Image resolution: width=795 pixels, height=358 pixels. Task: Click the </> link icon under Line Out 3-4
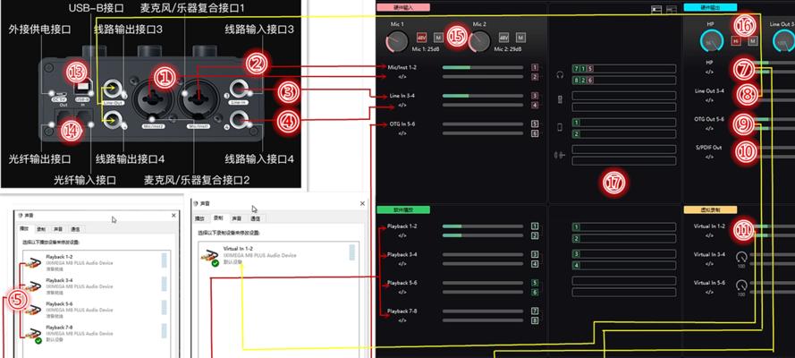click(x=709, y=100)
